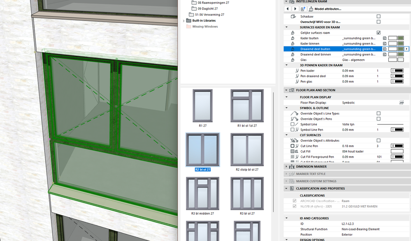411x241 pixels.
Task: Uncheck Gelijke surfaces raam
Action: coord(378,33)
